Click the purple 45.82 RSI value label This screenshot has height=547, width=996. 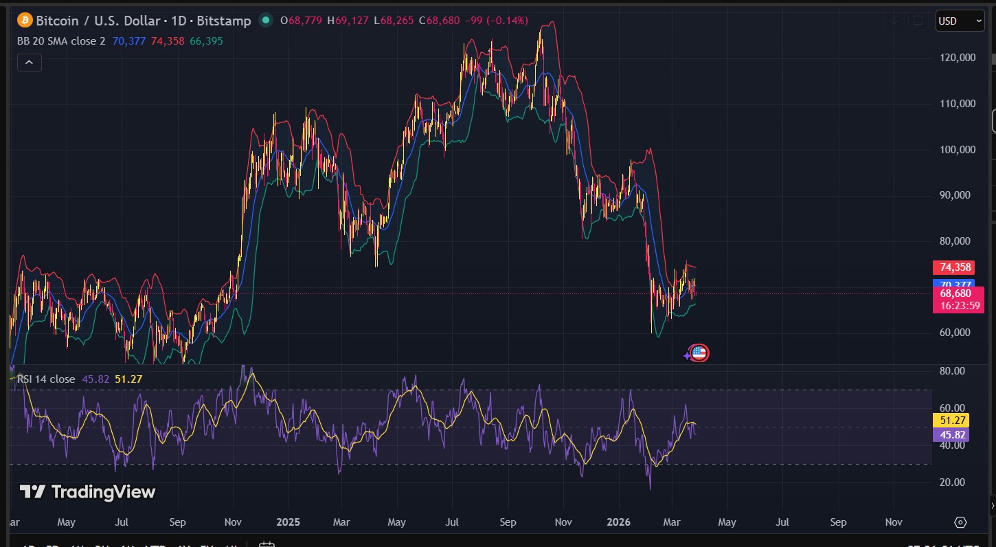951,434
